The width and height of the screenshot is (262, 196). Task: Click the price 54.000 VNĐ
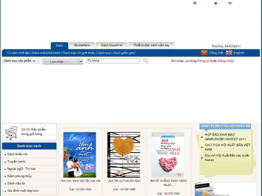click(x=128, y=190)
